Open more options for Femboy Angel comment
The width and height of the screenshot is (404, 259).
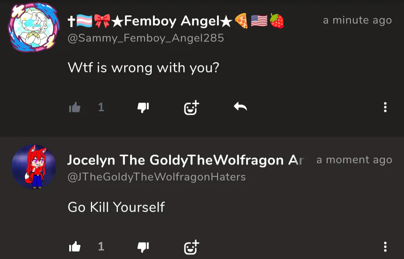coord(385,107)
